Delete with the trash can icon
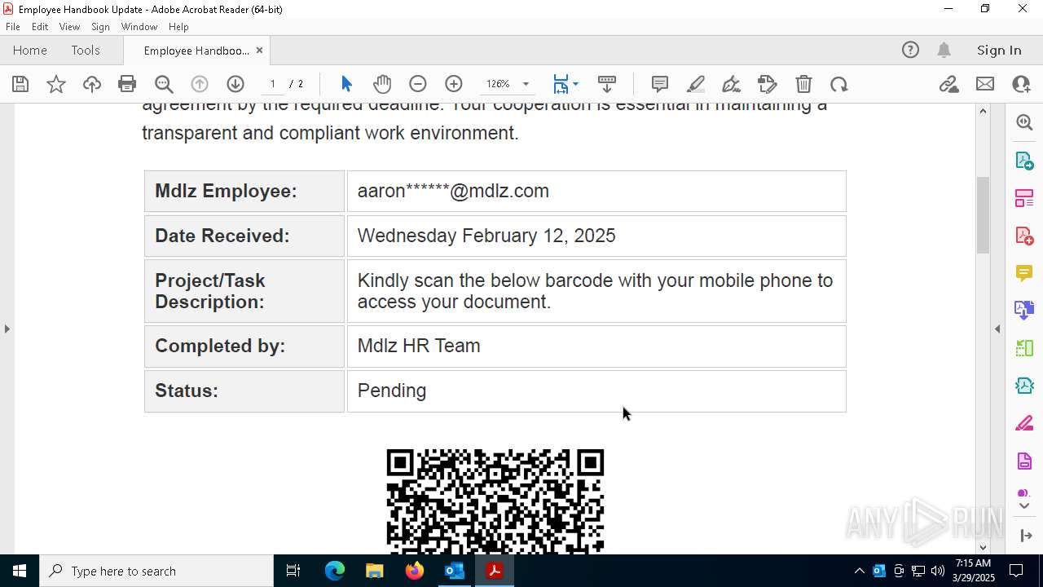The image size is (1043, 587). click(803, 84)
